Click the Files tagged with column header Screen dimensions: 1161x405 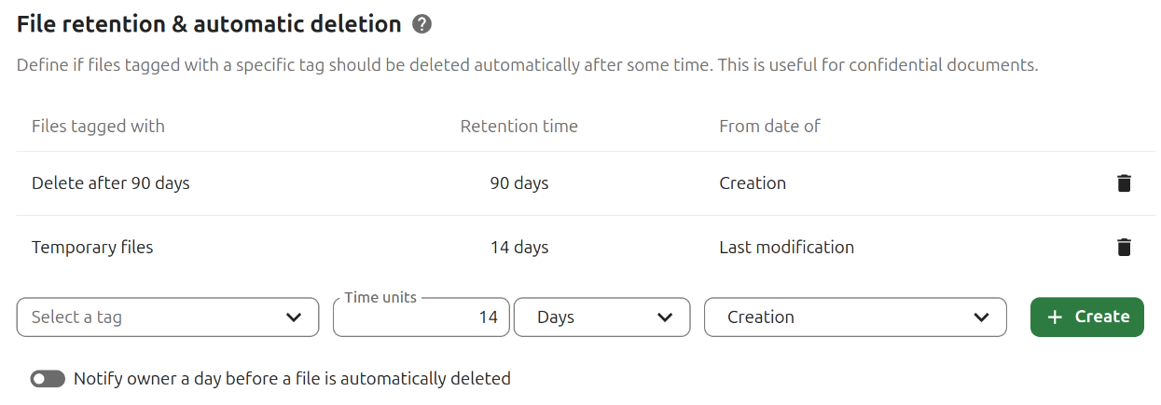[x=98, y=126]
